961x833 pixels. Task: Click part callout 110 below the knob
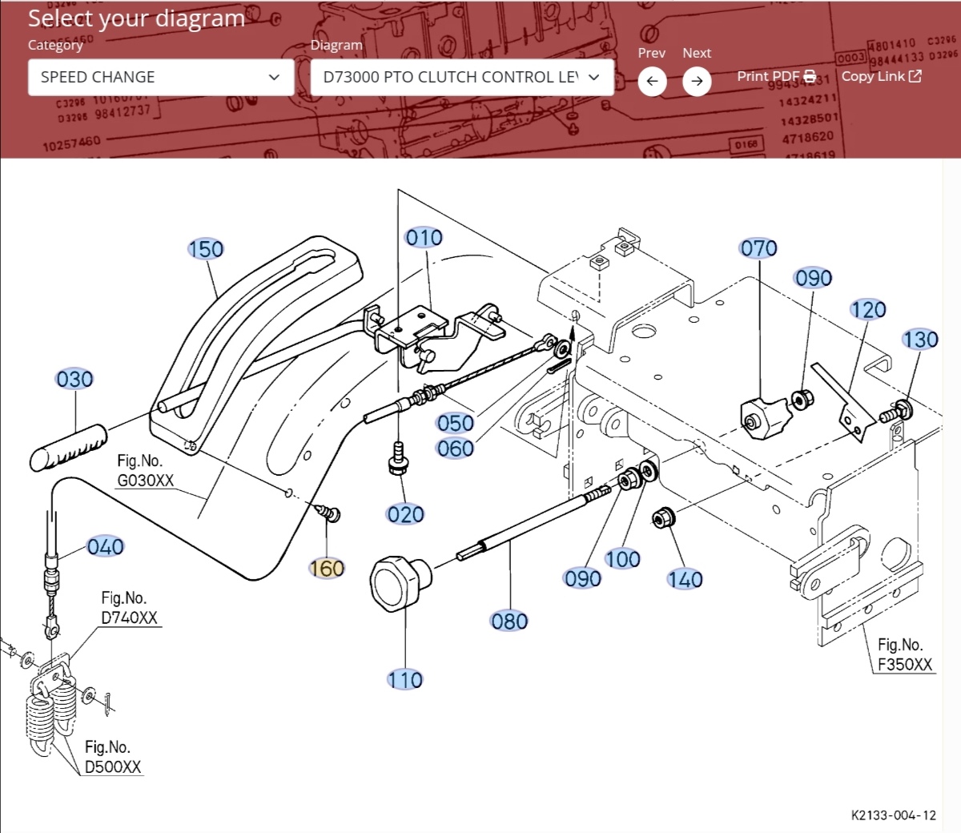click(404, 680)
